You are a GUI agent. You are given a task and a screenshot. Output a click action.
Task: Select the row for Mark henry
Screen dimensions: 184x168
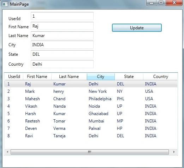(91, 91)
